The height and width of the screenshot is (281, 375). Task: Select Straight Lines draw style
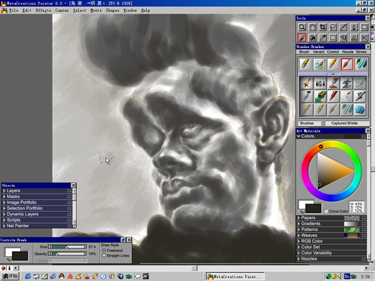pyautogui.click(x=104, y=255)
